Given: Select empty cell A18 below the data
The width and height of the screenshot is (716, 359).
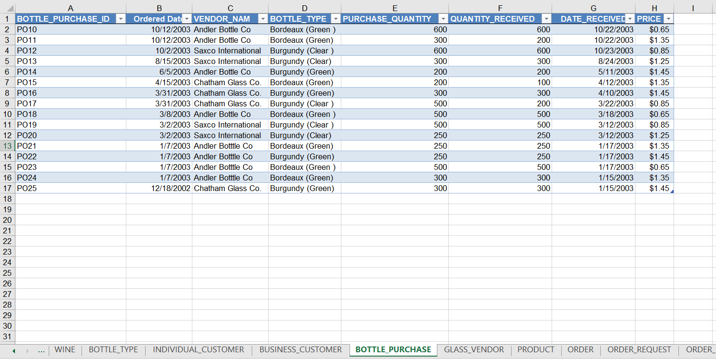Looking at the screenshot, I should click(x=70, y=199).
